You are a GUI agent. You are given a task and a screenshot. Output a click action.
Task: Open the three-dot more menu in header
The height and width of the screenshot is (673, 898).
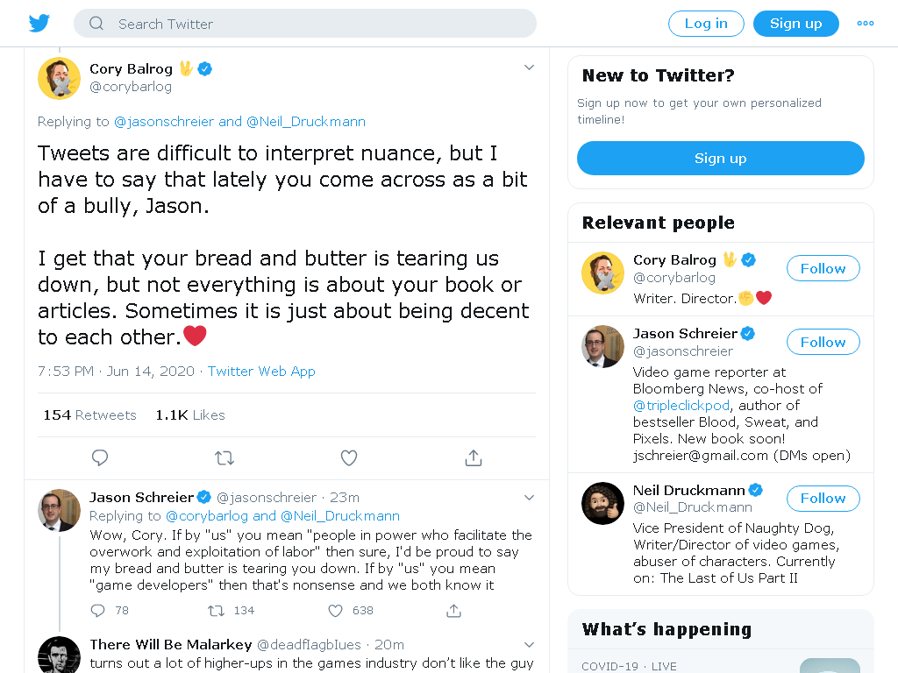866,24
